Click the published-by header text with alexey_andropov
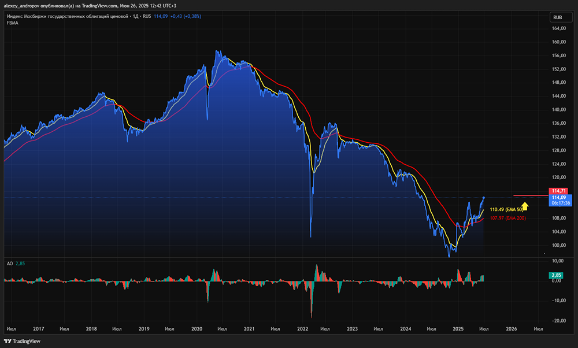This screenshot has width=578, height=348. coord(90,6)
